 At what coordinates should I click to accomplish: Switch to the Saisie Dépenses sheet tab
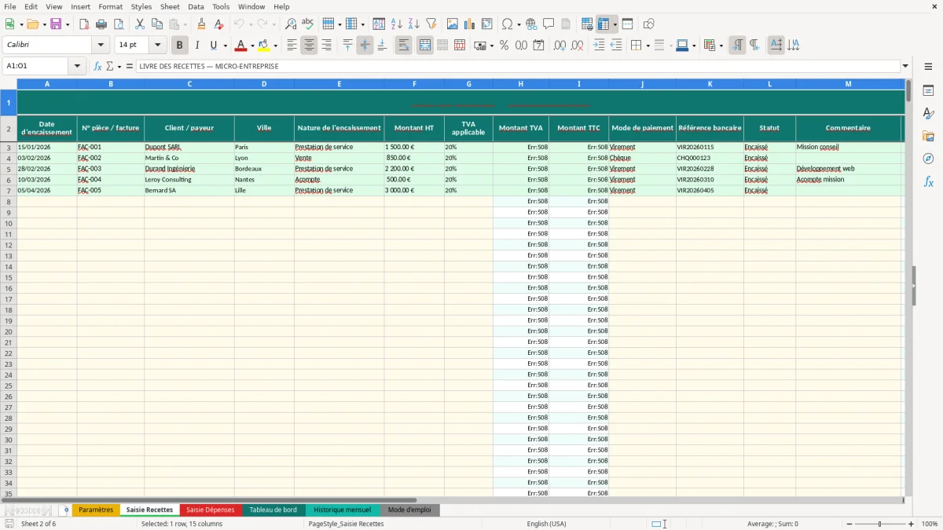(210, 510)
